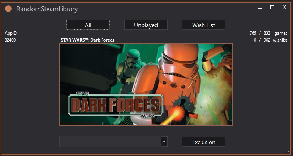Viewport: 293px width, 156px height.
Task: Click the RandomSteamLibrary window title text
Action: point(47,9)
